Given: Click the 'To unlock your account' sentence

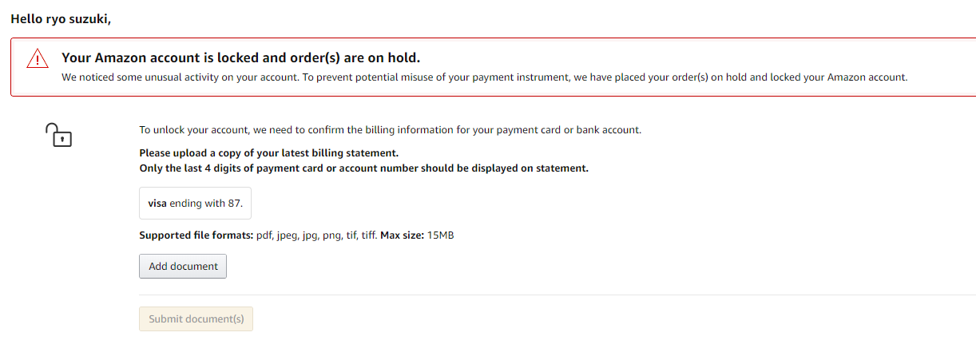Looking at the screenshot, I should (390, 129).
